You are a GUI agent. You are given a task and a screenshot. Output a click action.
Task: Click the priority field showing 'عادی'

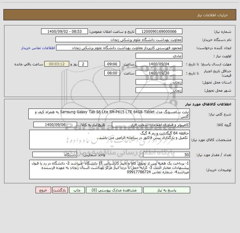click(159, 56)
